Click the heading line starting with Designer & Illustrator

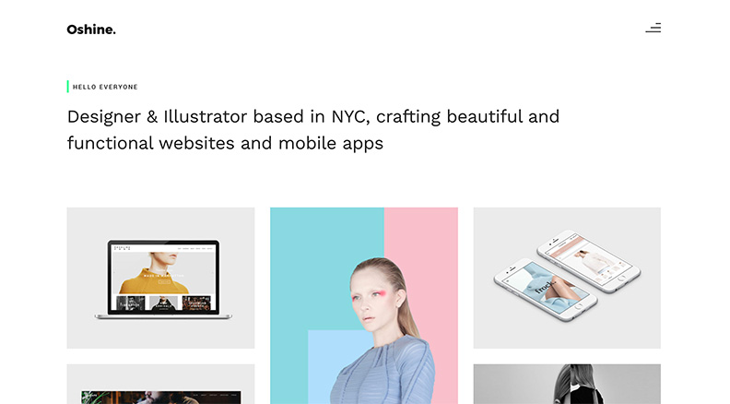[312, 116]
